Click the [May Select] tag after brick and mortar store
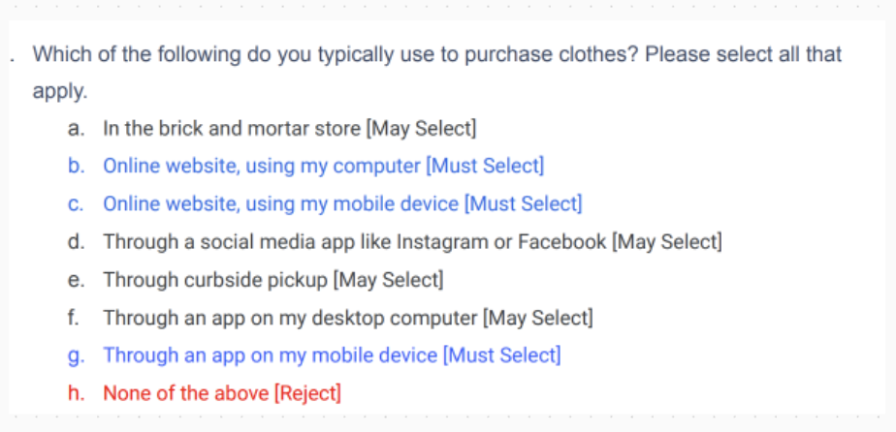 [422, 129]
